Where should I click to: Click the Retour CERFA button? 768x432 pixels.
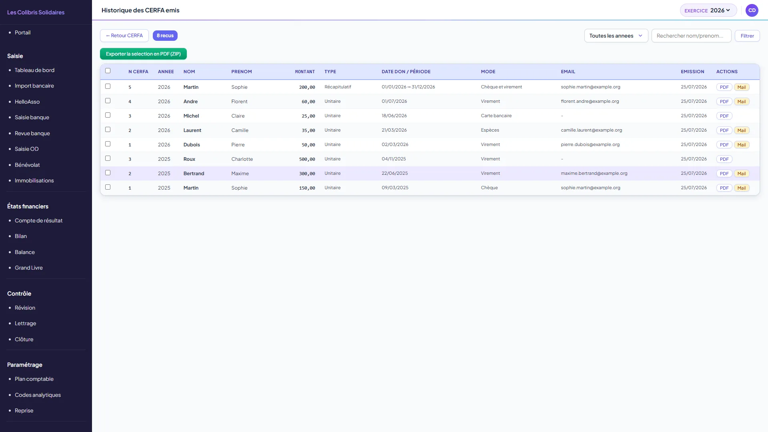click(124, 36)
